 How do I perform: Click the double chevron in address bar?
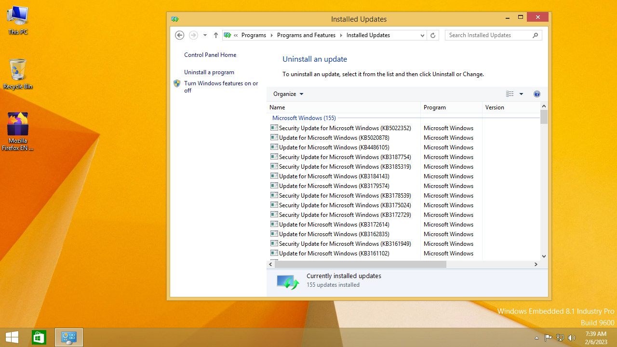click(x=236, y=35)
